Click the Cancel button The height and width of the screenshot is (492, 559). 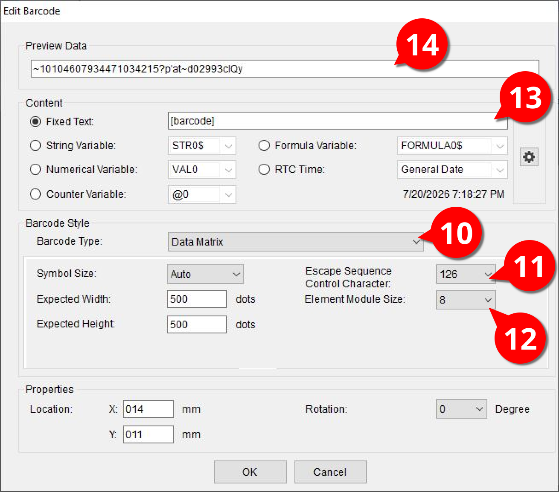pyautogui.click(x=330, y=472)
